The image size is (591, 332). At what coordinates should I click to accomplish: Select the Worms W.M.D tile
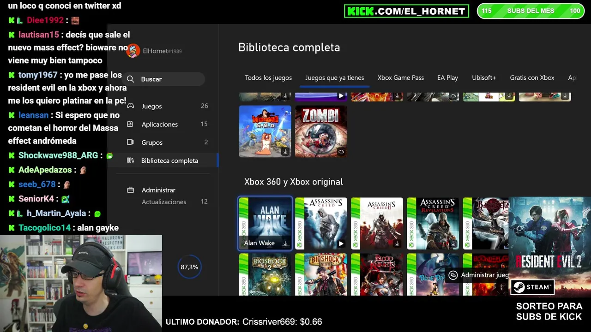tap(265, 131)
